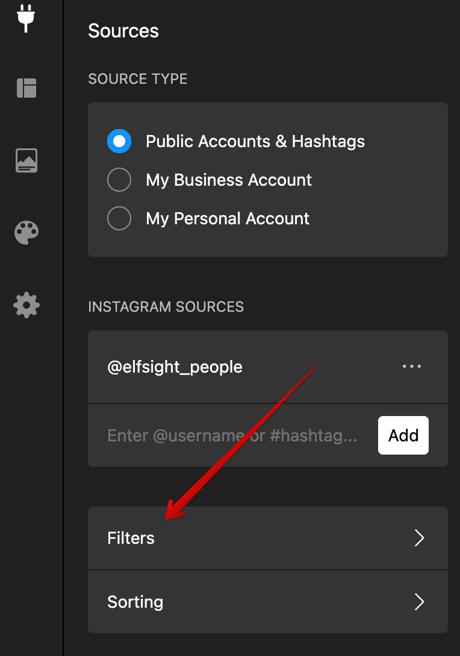Viewport: 460px width, 656px height.
Task: Select the Layout panel icon in the sidebar
Action: [26, 88]
